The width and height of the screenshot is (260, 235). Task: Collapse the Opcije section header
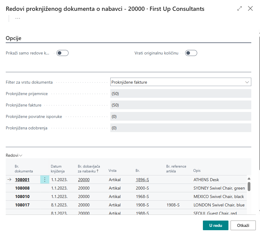[14, 39]
